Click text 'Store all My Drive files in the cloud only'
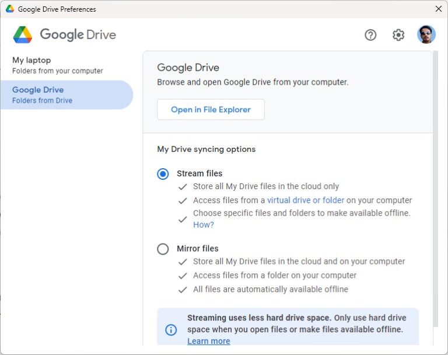Image resolution: width=448 pixels, height=355 pixels. coord(266,186)
